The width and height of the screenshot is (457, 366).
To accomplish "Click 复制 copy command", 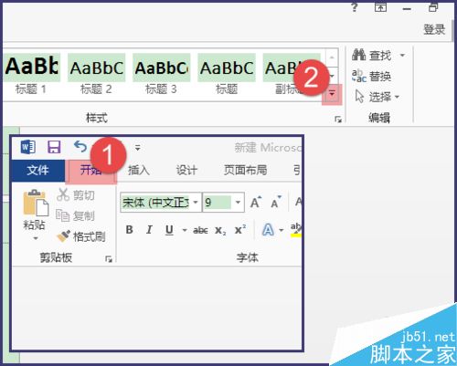I will [76, 216].
